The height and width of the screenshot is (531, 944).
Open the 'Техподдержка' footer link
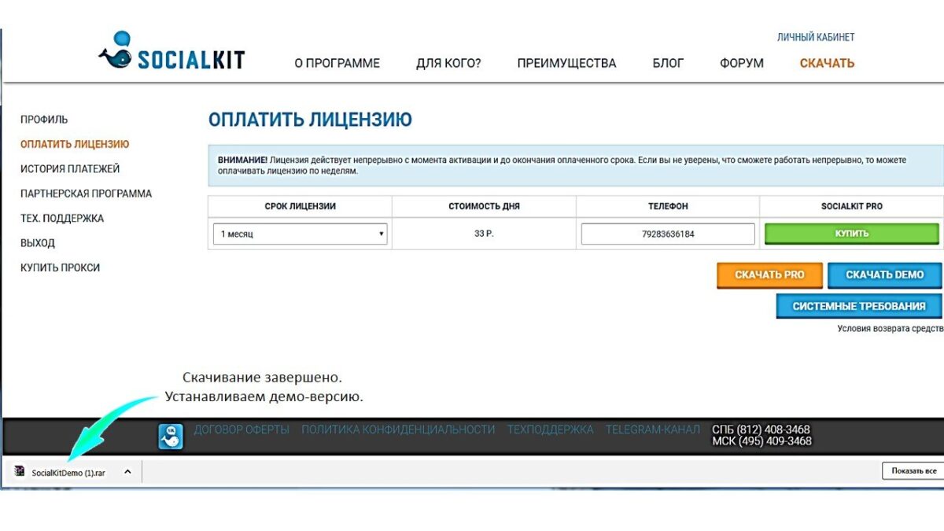[x=550, y=430]
